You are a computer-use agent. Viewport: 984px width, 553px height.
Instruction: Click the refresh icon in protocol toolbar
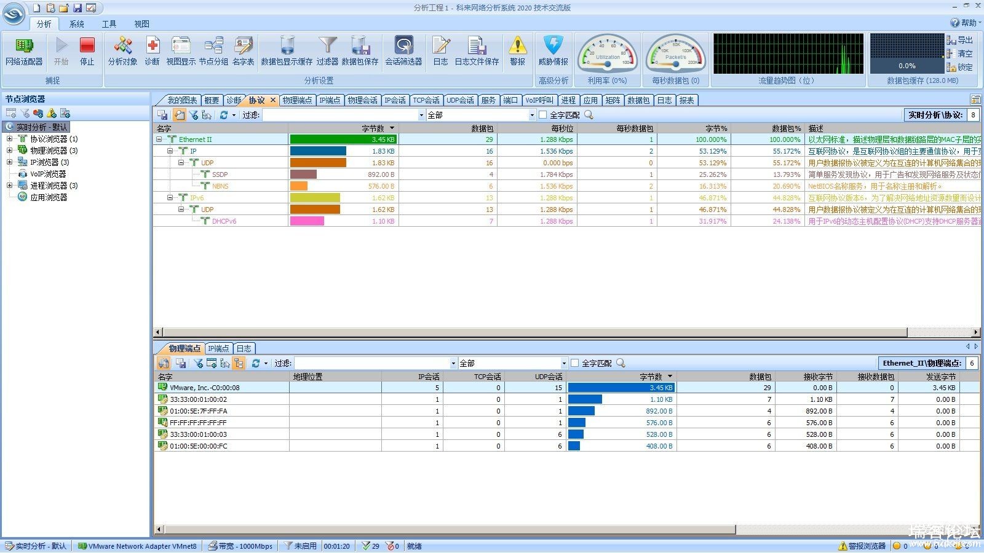click(224, 115)
